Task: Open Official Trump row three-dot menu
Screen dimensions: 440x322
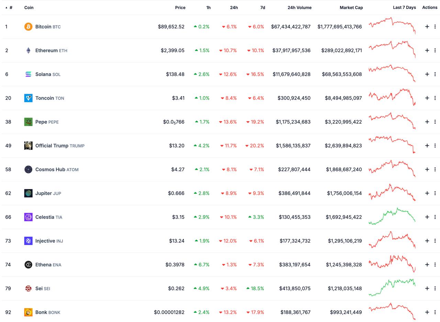Action: click(x=435, y=145)
